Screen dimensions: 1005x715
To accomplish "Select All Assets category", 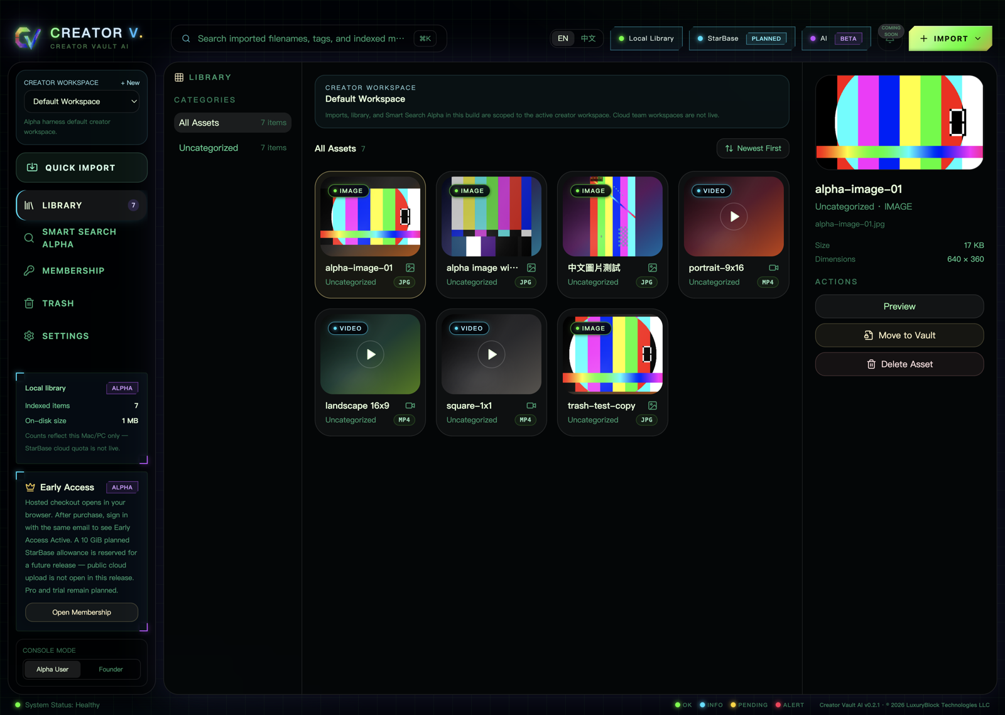I will point(232,123).
